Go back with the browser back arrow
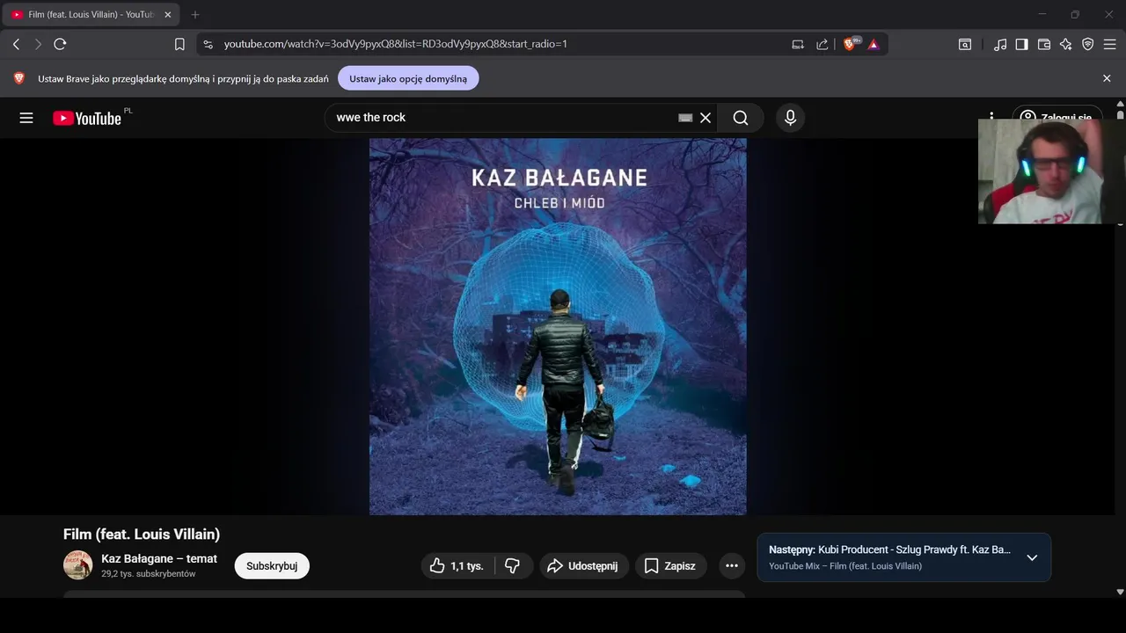Image resolution: width=1126 pixels, height=633 pixels. tap(16, 44)
